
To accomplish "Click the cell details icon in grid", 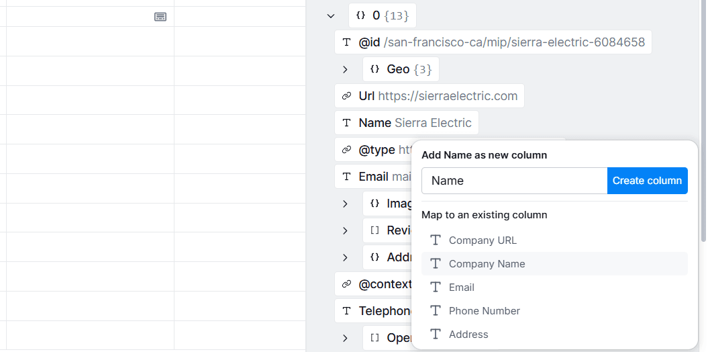I will click(x=160, y=17).
